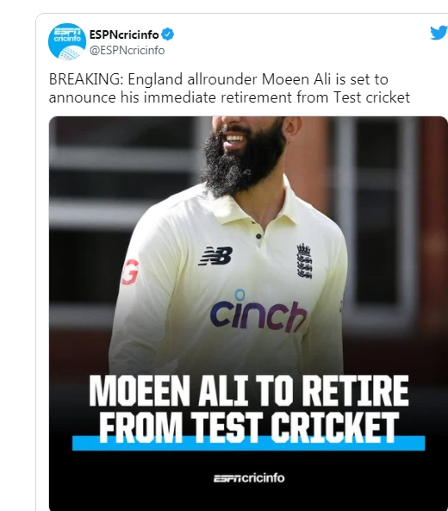This screenshot has height=511, width=448.
Task: Click the ESPNcricinfo logo inside the image
Action: point(249,478)
